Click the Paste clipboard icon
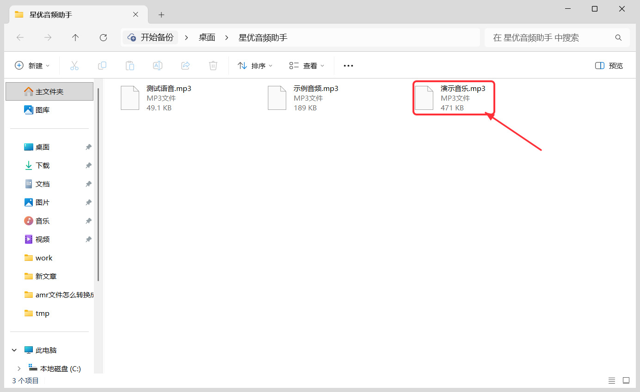The width and height of the screenshot is (640, 392). (130, 66)
